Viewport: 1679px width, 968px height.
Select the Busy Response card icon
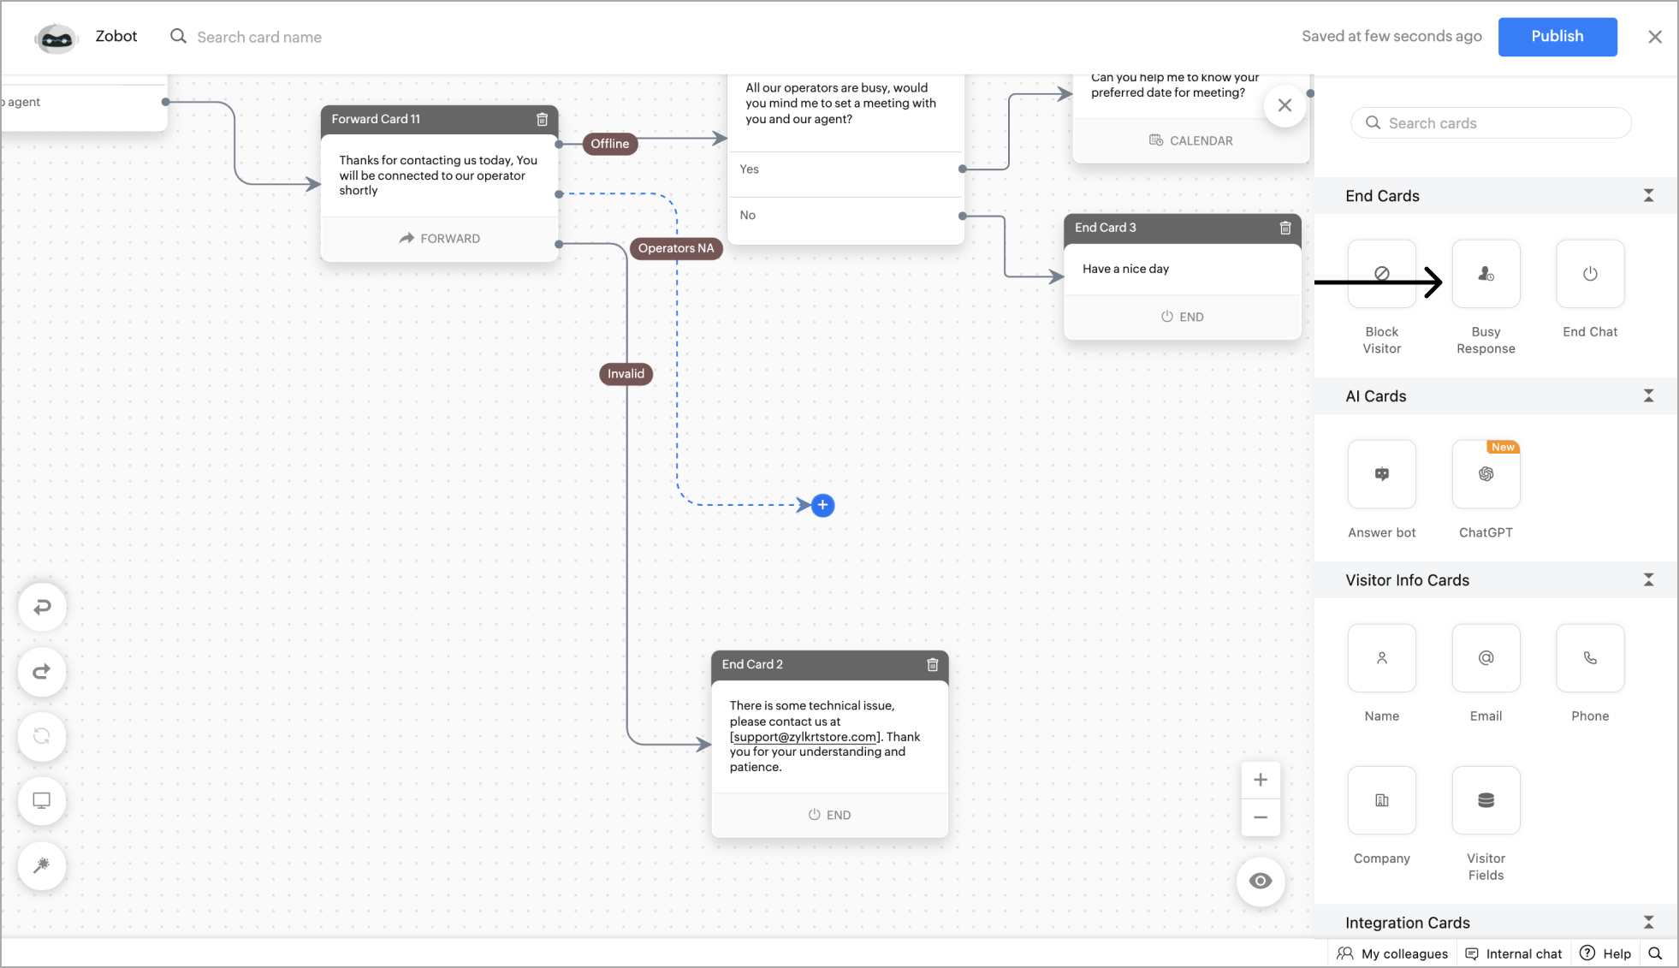coord(1486,274)
